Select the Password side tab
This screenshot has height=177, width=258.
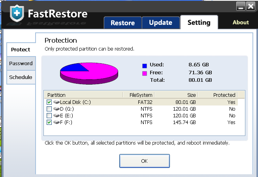click(21, 63)
